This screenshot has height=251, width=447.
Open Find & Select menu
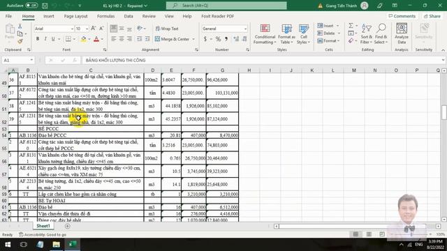click(381, 34)
